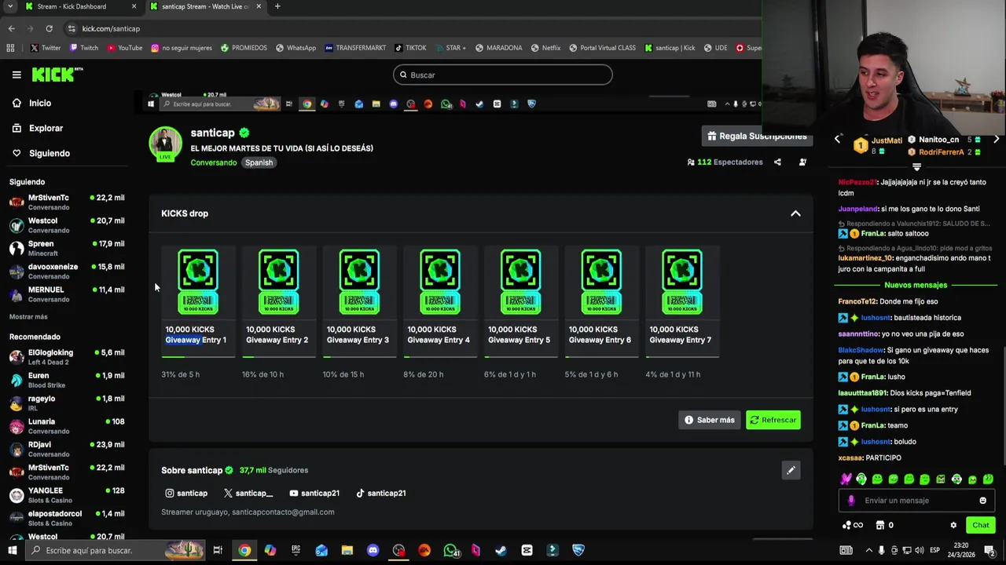Open Explorar in the sidebar
Image resolution: width=1006 pixels, height=565 pixels.
[x=46, y=128]
